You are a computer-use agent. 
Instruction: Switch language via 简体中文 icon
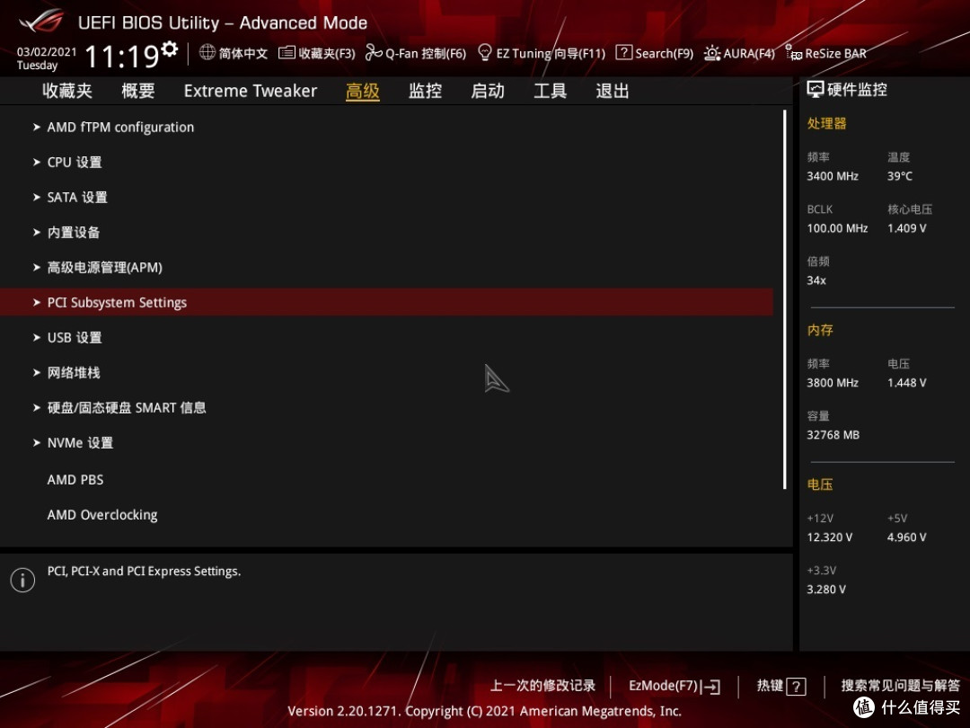[234, 52]
